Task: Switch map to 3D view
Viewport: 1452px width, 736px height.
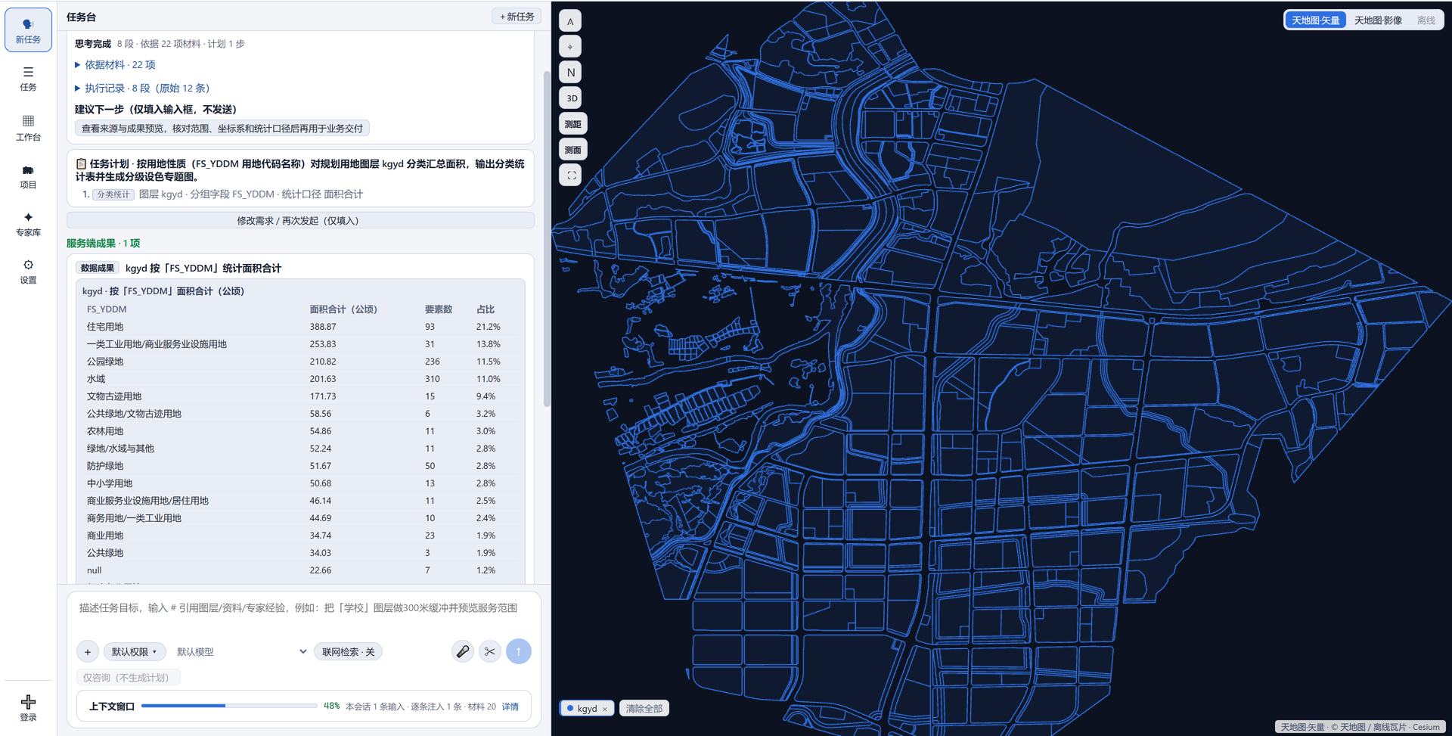Action: point(572,98)
